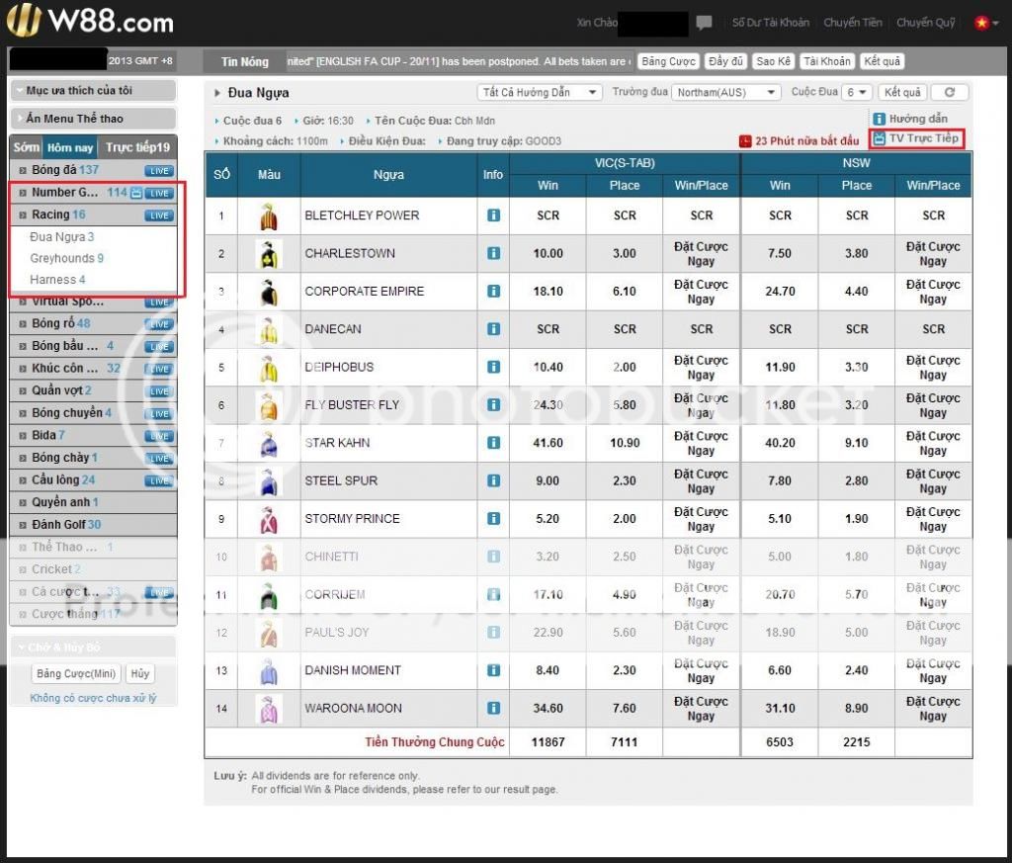Switch to the Sớm tab

tap(27, 147)
